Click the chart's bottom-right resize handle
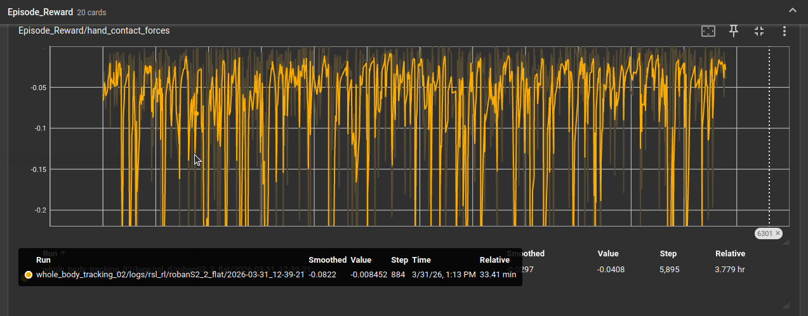808x316 pixels. (786, 242)
